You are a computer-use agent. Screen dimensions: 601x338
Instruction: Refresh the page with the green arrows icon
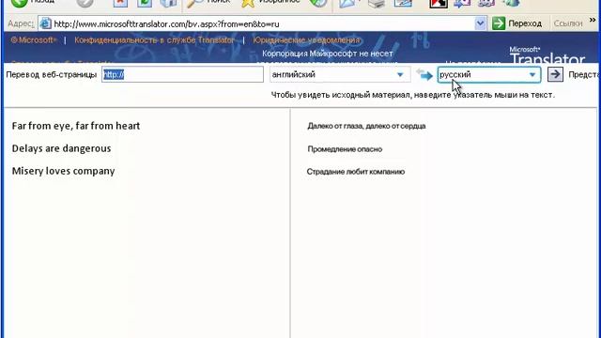click(144, 3)
